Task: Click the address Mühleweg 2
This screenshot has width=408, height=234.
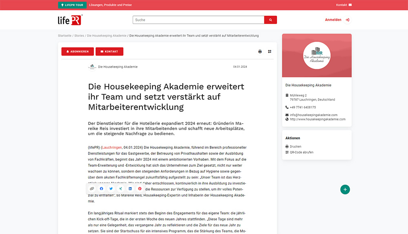Action: point(298,95)
